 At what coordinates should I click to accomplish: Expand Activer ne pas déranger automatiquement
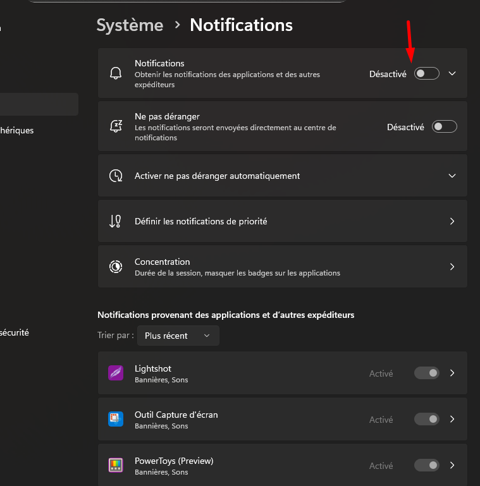click(452, 176)
